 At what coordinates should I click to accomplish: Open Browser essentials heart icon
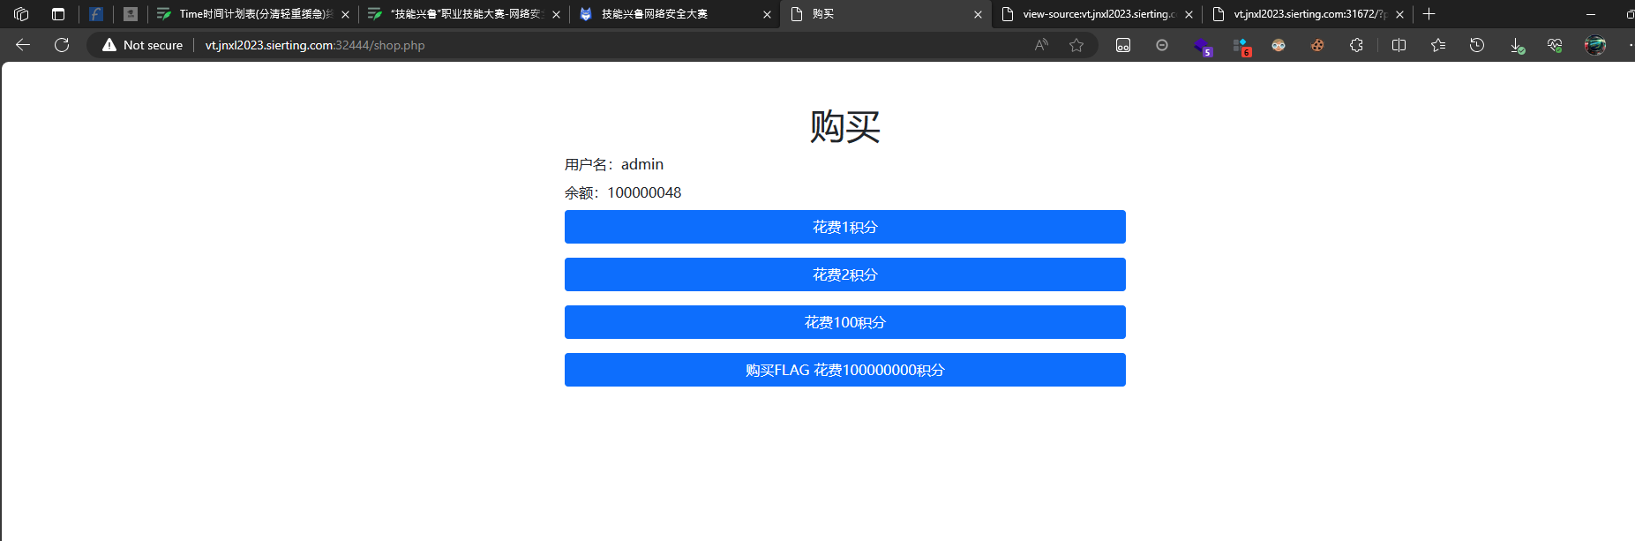click(1555, 45)
